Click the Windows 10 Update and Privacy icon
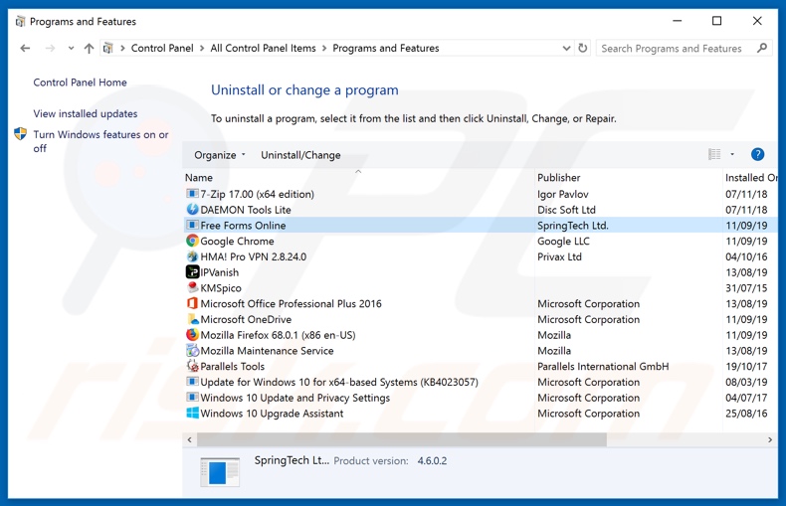786x506 pixels. click(192, 398)
